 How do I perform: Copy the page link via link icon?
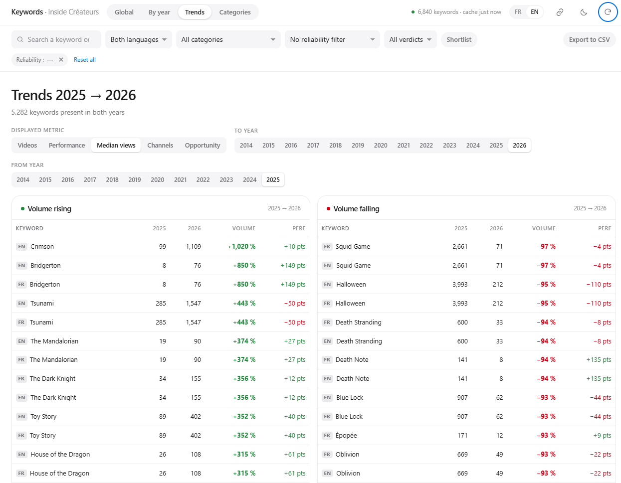pyautogui.click(x=560, y=12)
